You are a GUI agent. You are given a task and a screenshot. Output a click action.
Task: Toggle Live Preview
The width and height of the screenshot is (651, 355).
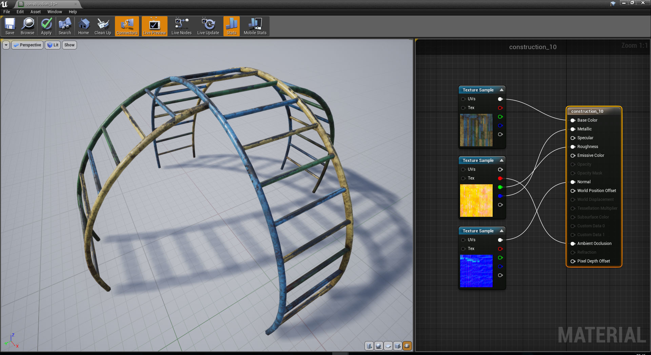point(154,26)
